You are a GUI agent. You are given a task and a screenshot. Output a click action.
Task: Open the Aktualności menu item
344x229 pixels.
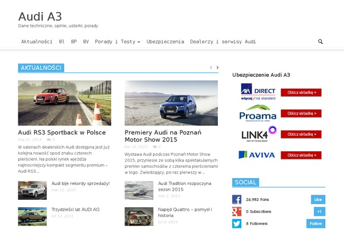37,42
